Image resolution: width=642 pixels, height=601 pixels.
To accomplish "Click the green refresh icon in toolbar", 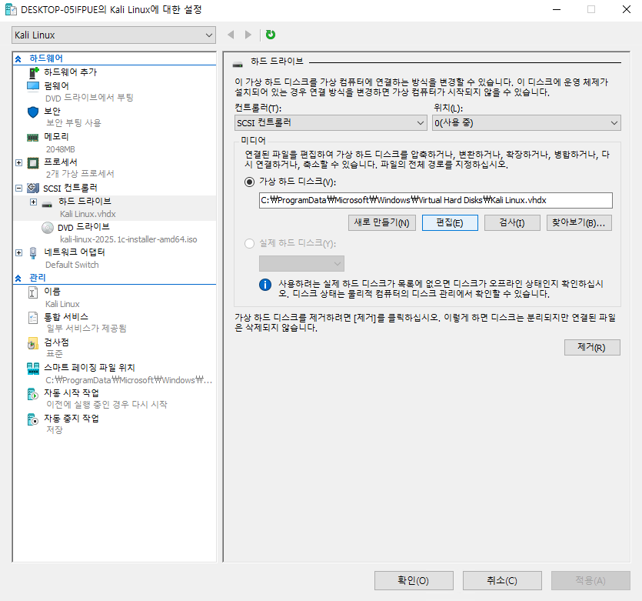I will [271, 35].
